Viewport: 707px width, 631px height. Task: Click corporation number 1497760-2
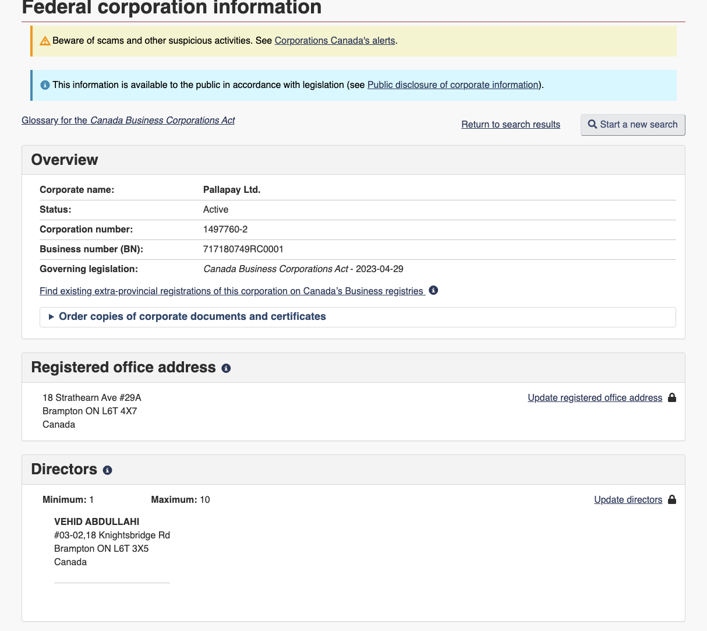(225, 230)
